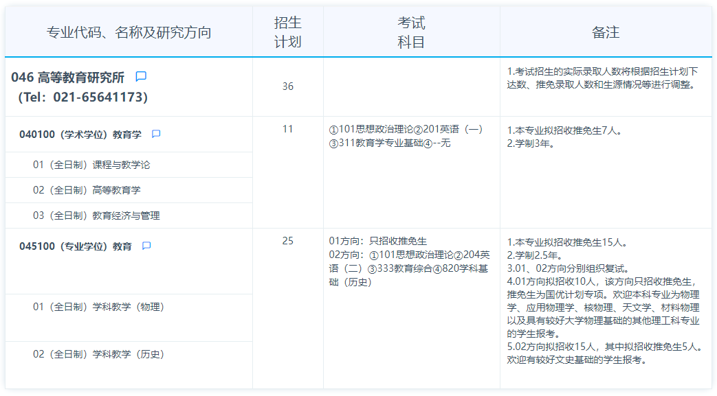717x396 pixels.
Task: Click the 311教育学专业基础 exam subjects cell
Action: 390,143
